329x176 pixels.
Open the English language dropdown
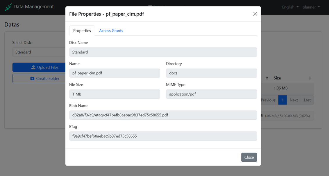click(x=290, y=7)
